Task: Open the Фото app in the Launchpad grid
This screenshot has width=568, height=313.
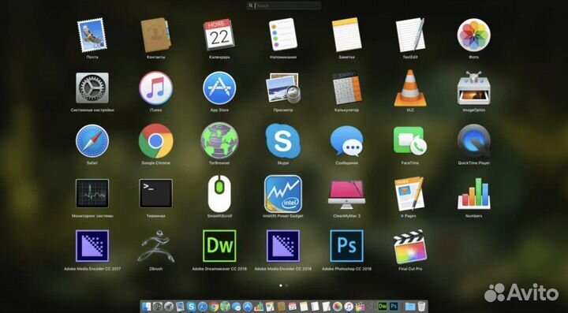Action: point(473,35)
